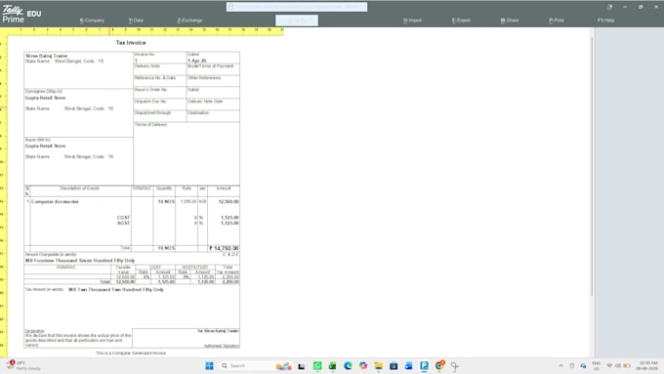Click the item amount 12,500.00
Screen dimensions: 664x374
coord(228,201)
